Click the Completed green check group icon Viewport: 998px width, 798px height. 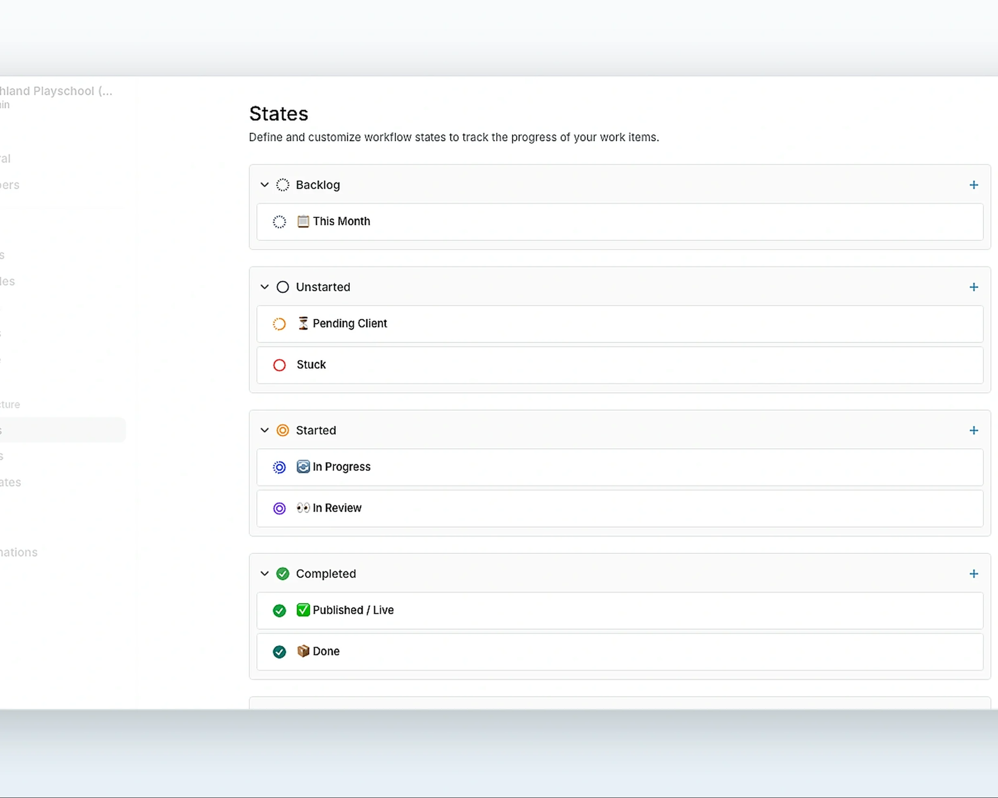pyautogui.click(x=283, y=574)
